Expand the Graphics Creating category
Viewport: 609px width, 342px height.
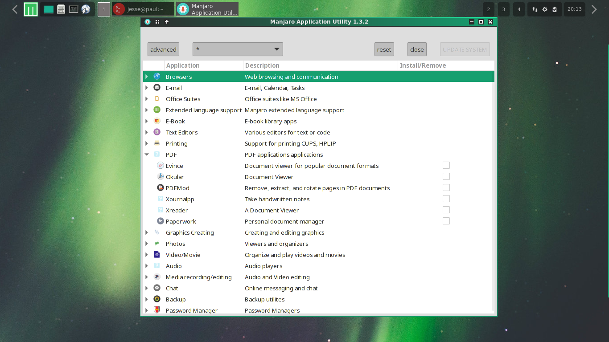point(147,232)
